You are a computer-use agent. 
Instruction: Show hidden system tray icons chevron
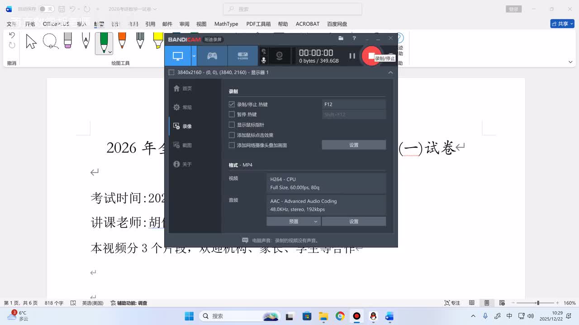pos(473,316)
